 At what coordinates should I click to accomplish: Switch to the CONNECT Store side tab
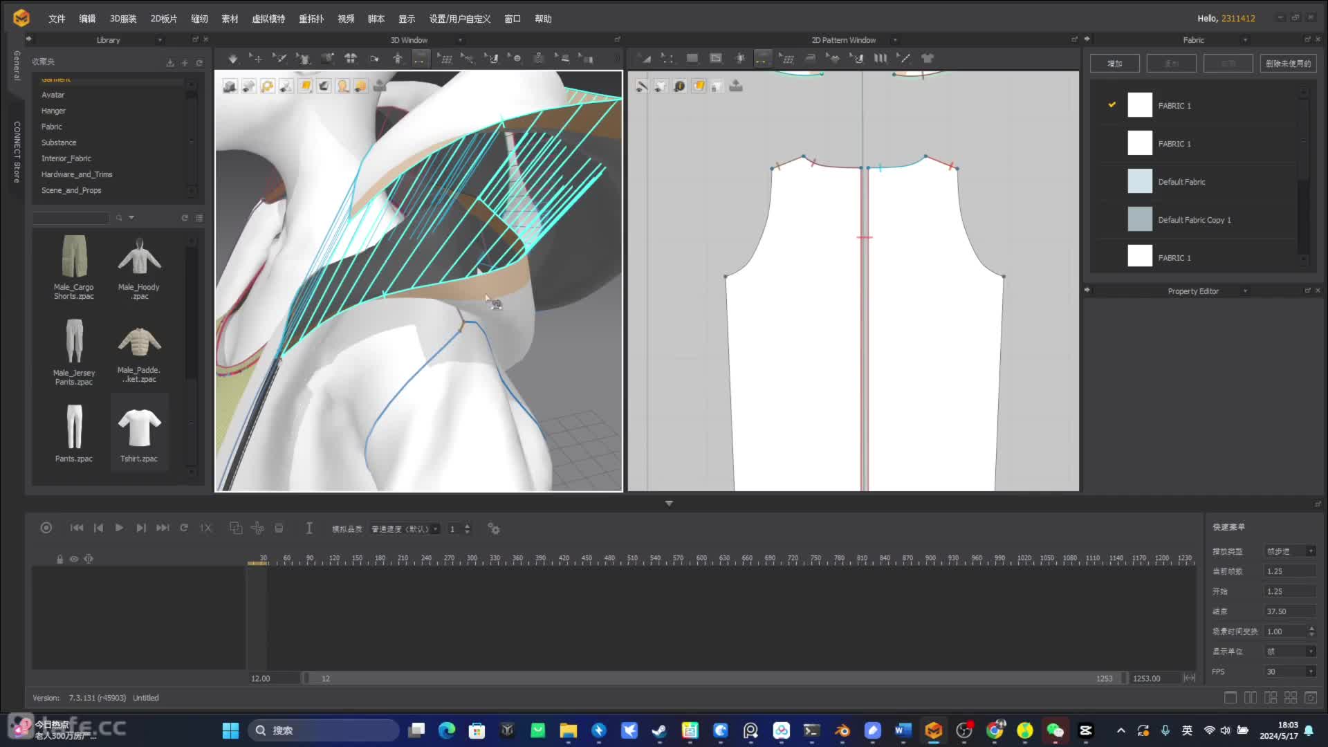[x=17, y=152]
